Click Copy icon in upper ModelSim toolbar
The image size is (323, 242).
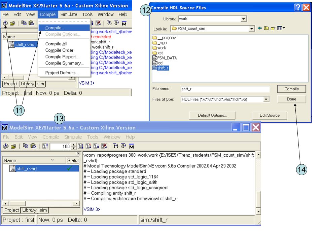[24, 23]
